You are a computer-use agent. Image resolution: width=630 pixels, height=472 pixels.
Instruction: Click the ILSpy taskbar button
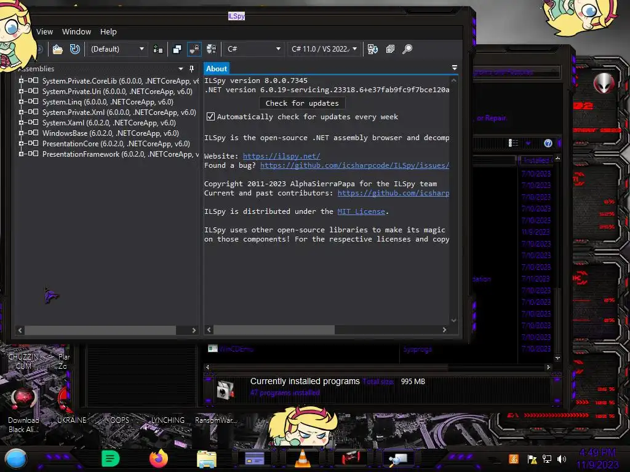[x=399, y=458]
